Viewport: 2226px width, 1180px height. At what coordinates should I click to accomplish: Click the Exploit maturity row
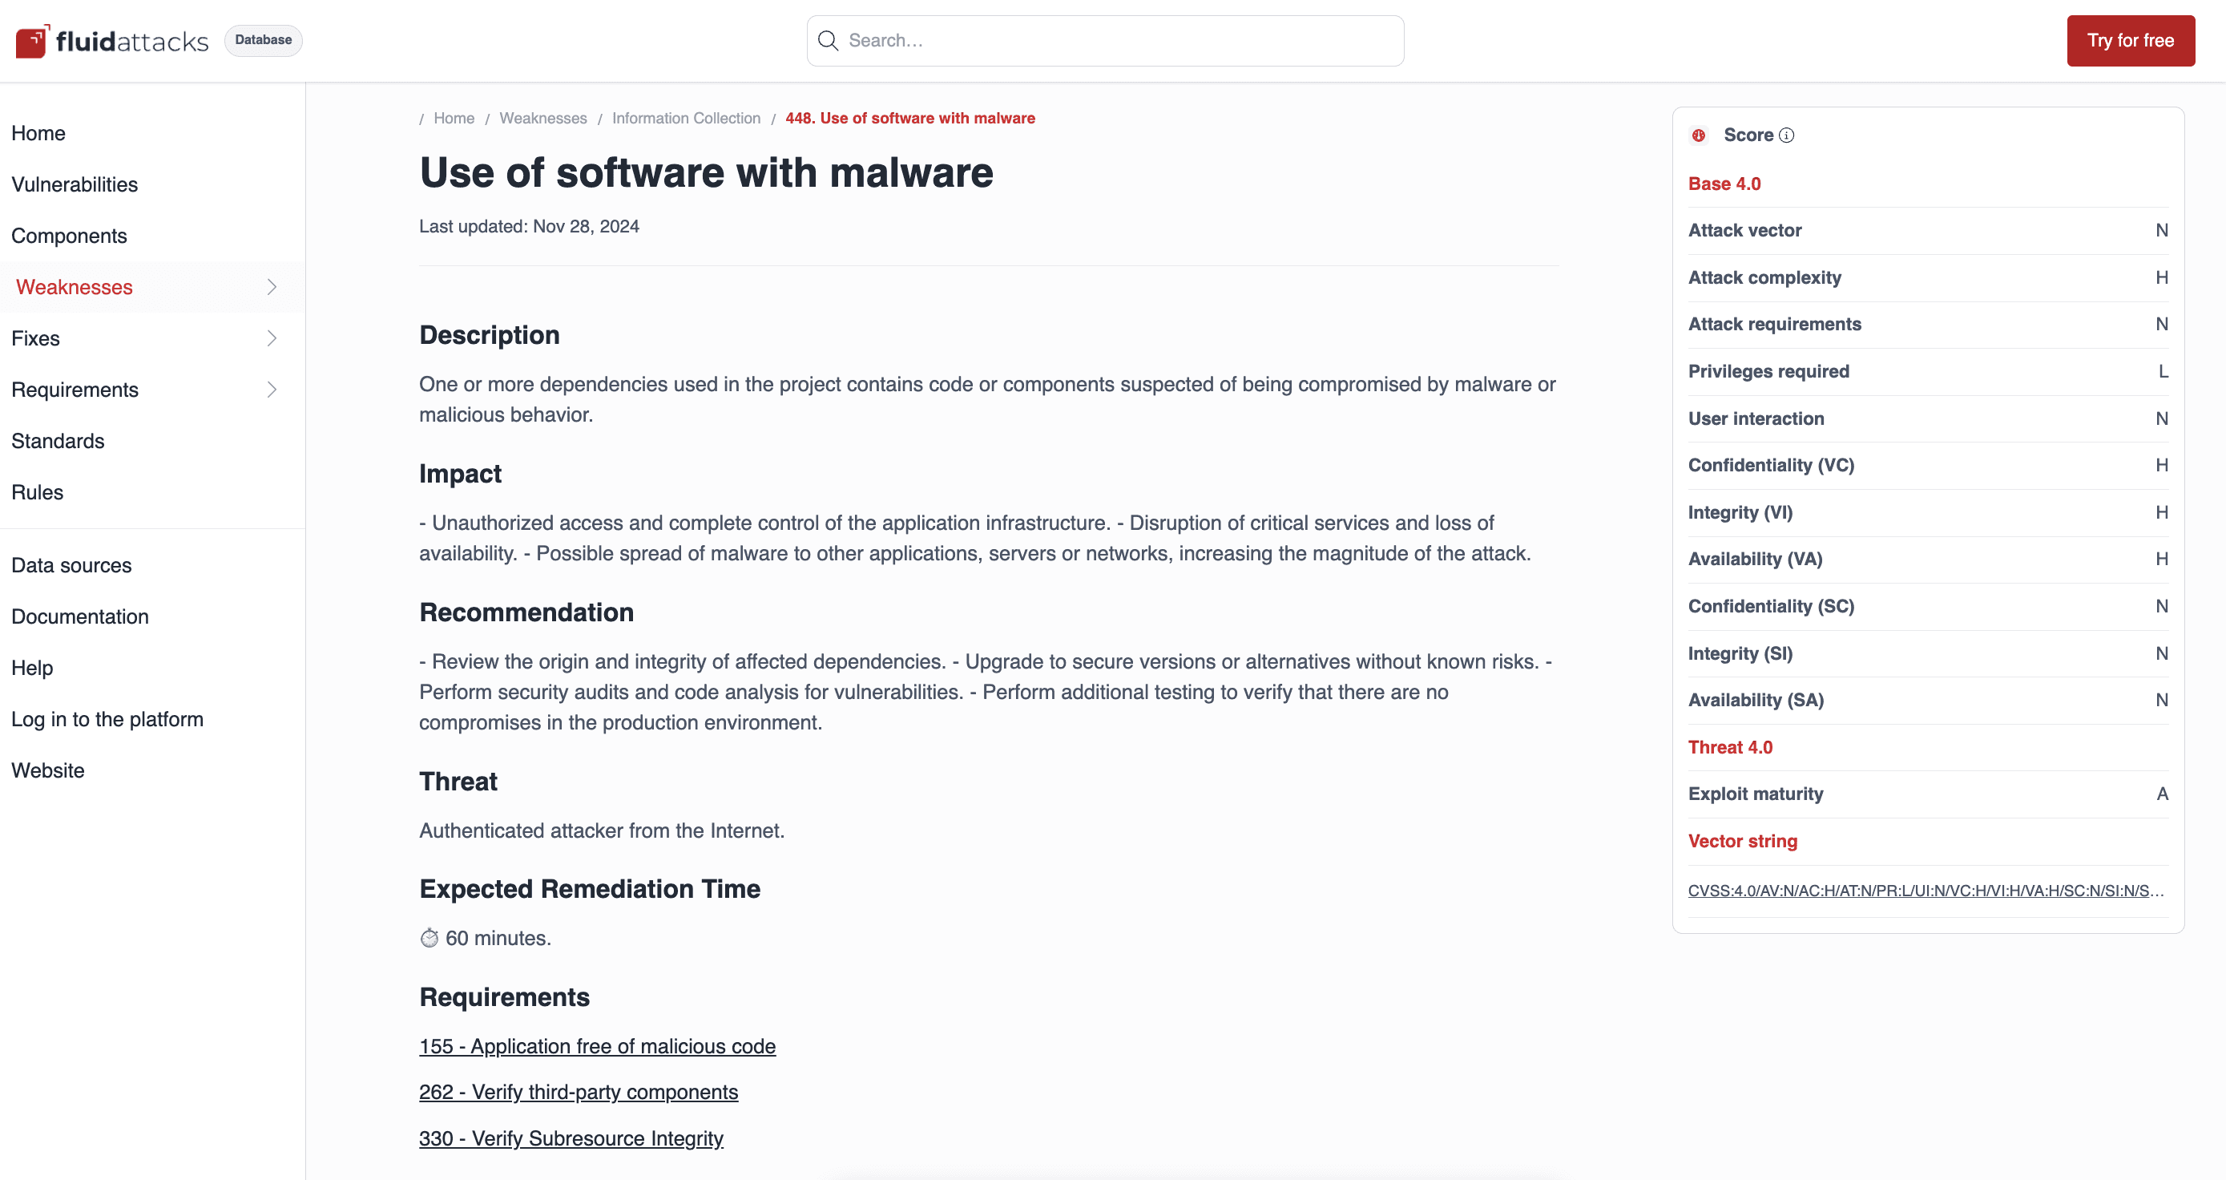pos(1928,794)
